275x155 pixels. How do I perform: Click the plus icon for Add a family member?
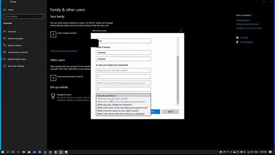[x=53, y=34]
